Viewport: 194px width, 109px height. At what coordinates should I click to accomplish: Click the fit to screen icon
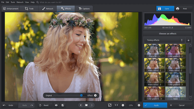click(110, 105)
